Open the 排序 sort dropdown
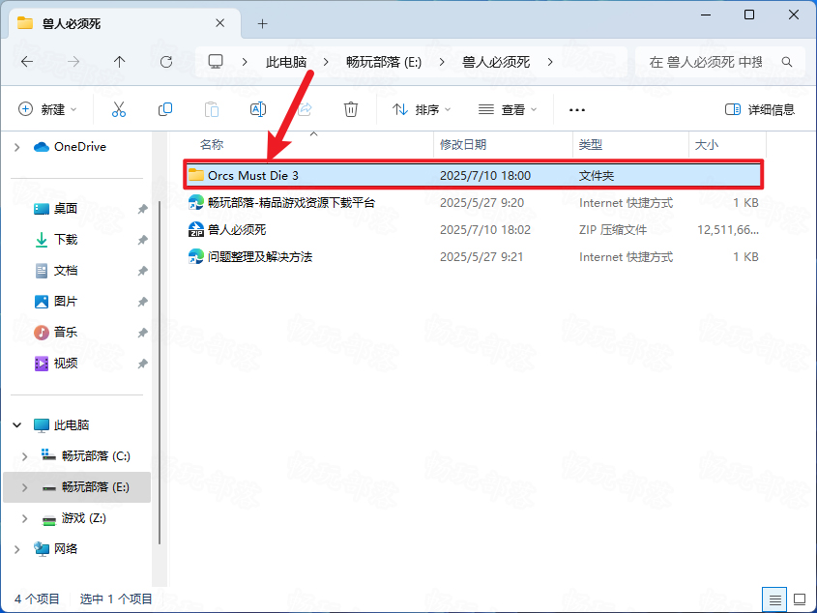The height and width of the screenshot is (613, 817). [421, 109]
